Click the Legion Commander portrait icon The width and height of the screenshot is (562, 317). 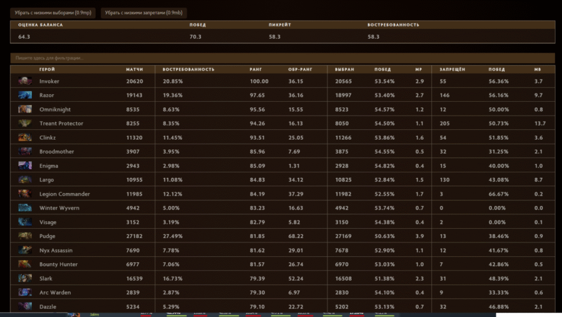[25, 194]
